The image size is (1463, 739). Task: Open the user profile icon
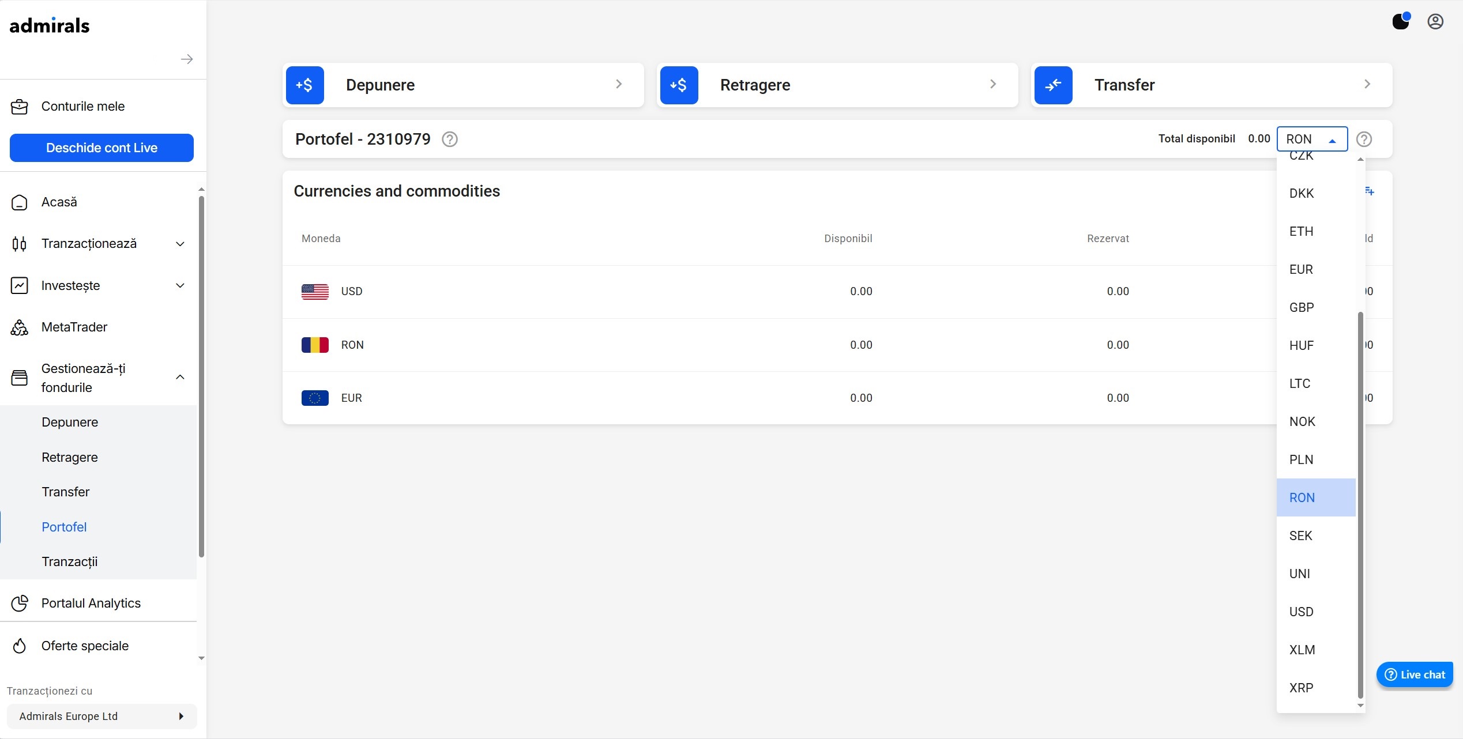click(1435, 21)
